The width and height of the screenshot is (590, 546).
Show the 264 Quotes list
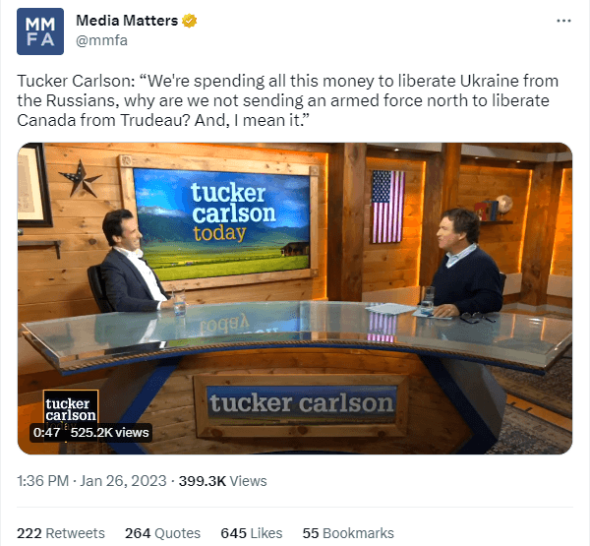(x=162, y=533)
